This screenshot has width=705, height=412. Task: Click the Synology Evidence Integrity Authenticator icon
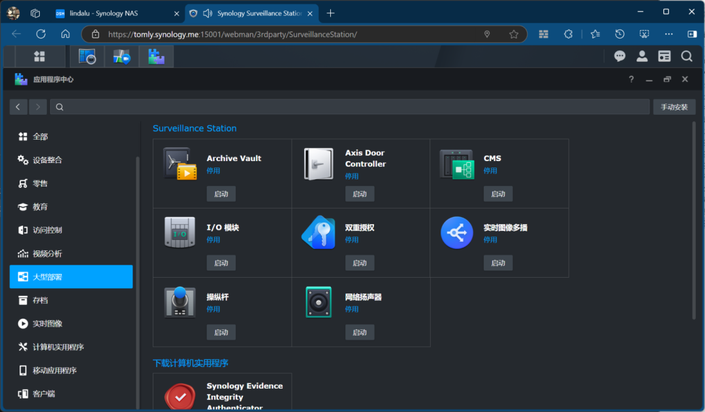tap(180, 396)
